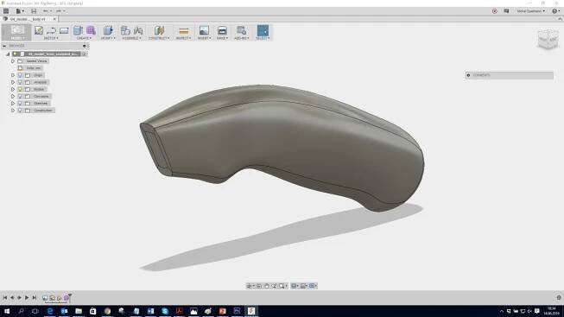564x317 pixels.
Task: Open the Model workspace switcher
Action: coord(17,32)
